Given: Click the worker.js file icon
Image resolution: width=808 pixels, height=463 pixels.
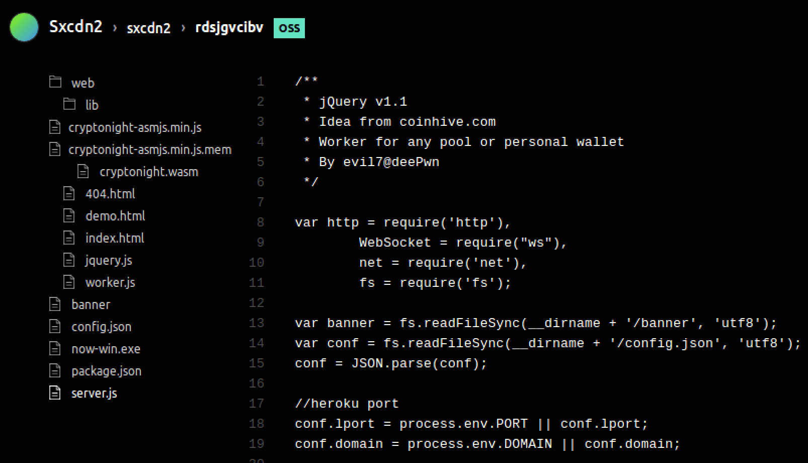Looking at the screenshot, I should pos(69,282).
